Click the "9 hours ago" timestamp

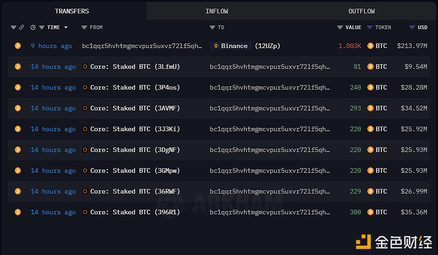point(51,46)
